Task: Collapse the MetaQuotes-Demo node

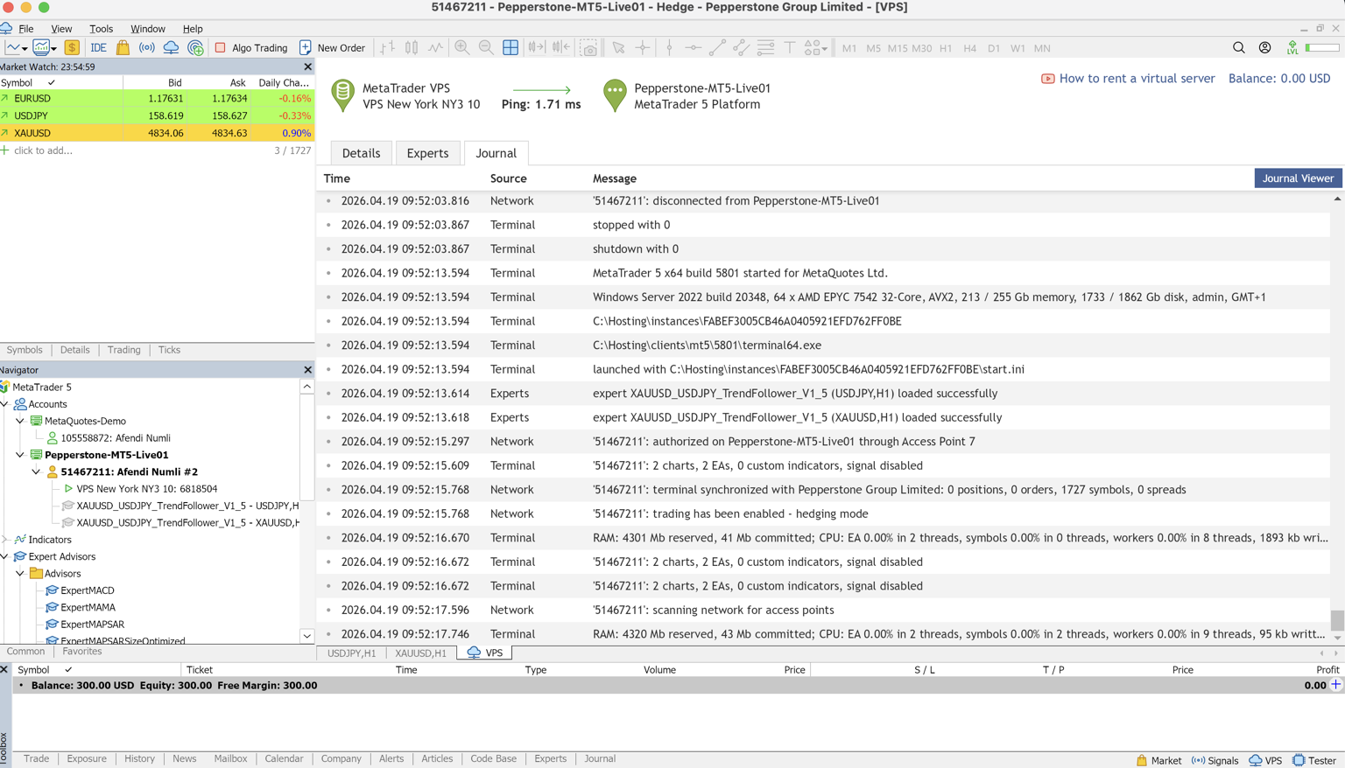Action: point(20,421)
